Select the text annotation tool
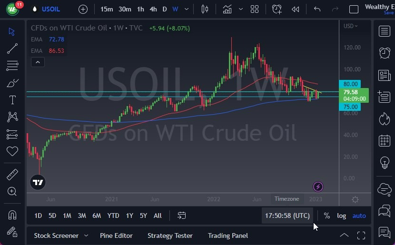Screen dimensions: 395x245 tap(12, 100)
